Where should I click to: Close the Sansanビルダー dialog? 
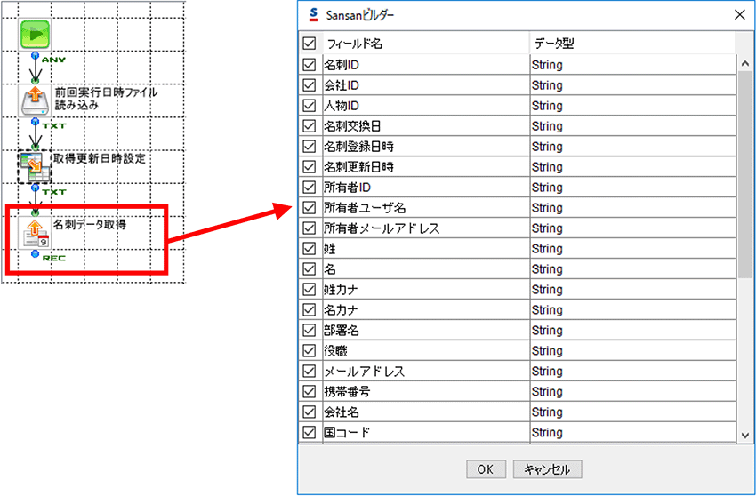tap(740, 15)
